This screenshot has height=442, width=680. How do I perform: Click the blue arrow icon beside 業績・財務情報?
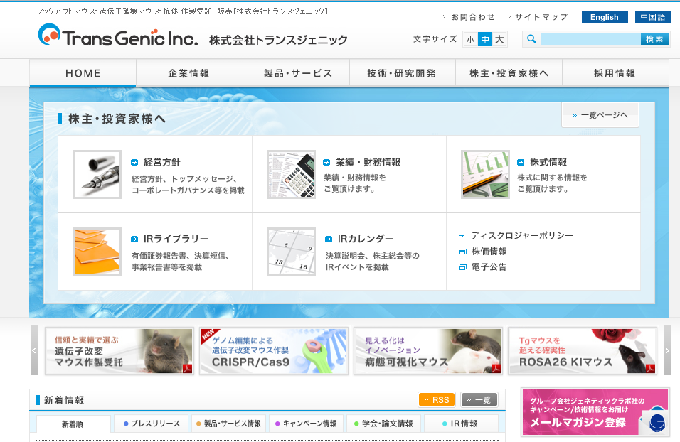[326, 163]
